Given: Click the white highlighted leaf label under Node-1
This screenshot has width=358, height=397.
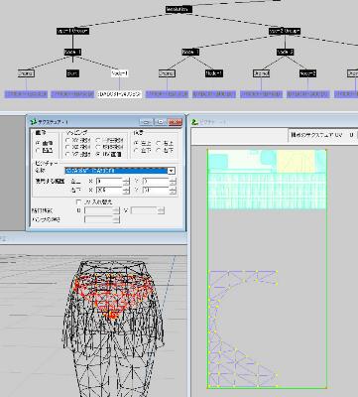Looking at the screenshot, I should pyautogui.click(x=119, y=94).
